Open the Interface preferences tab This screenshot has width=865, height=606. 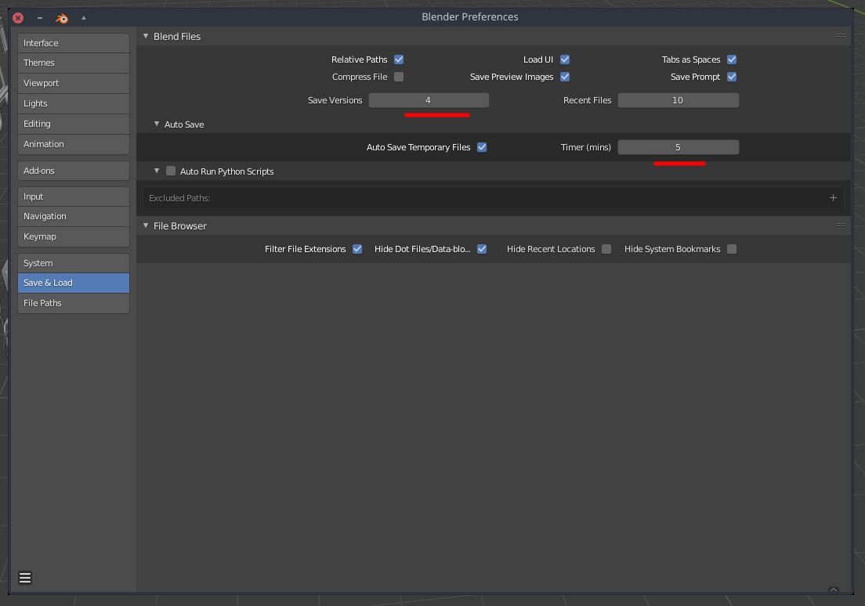click(x=74, y=43)
